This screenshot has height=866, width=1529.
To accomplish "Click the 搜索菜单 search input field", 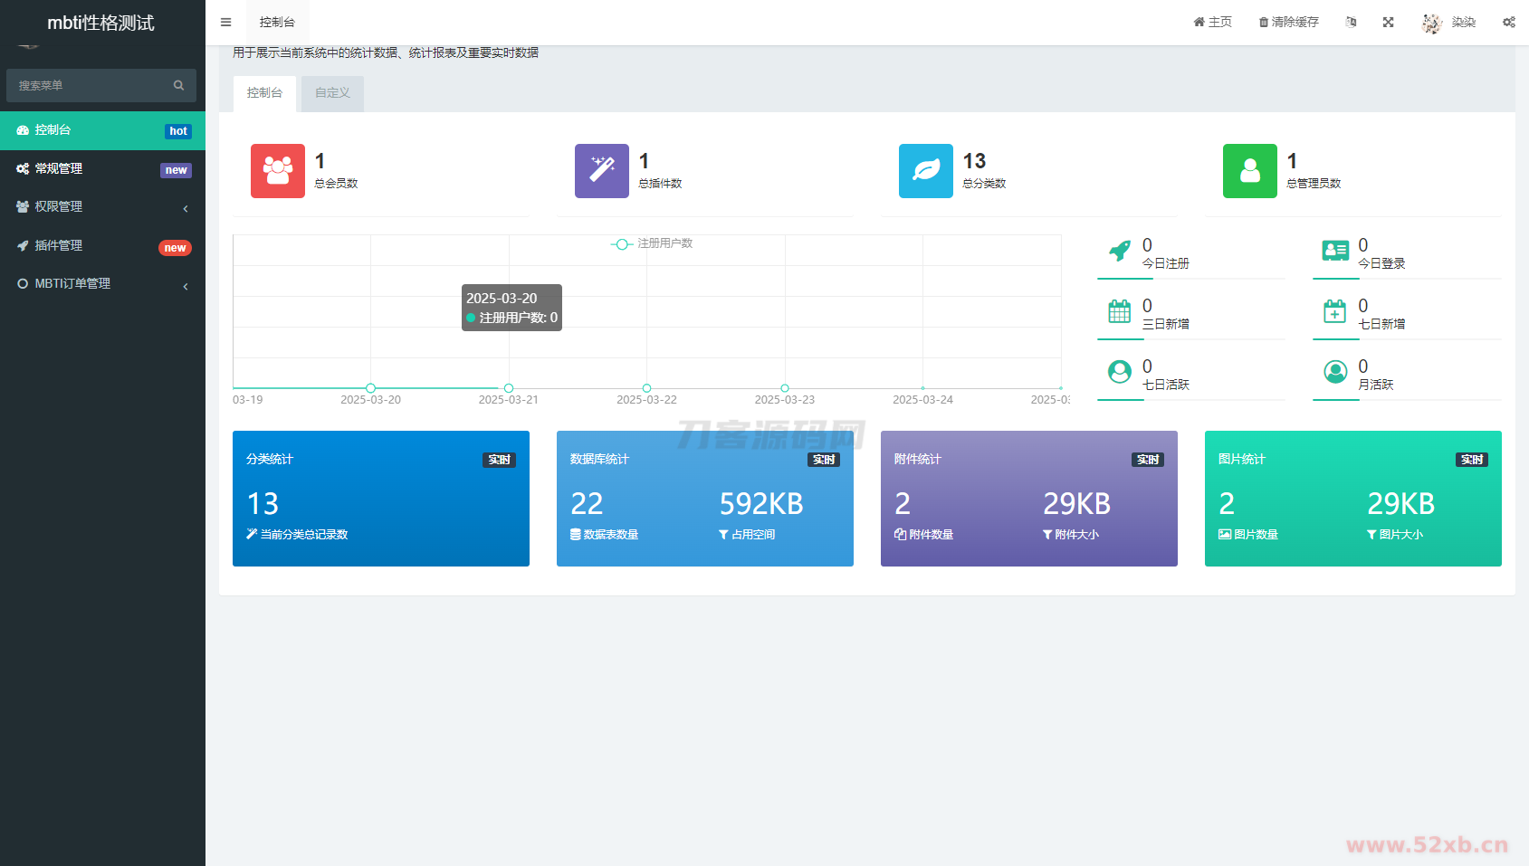I will (91, 85).
